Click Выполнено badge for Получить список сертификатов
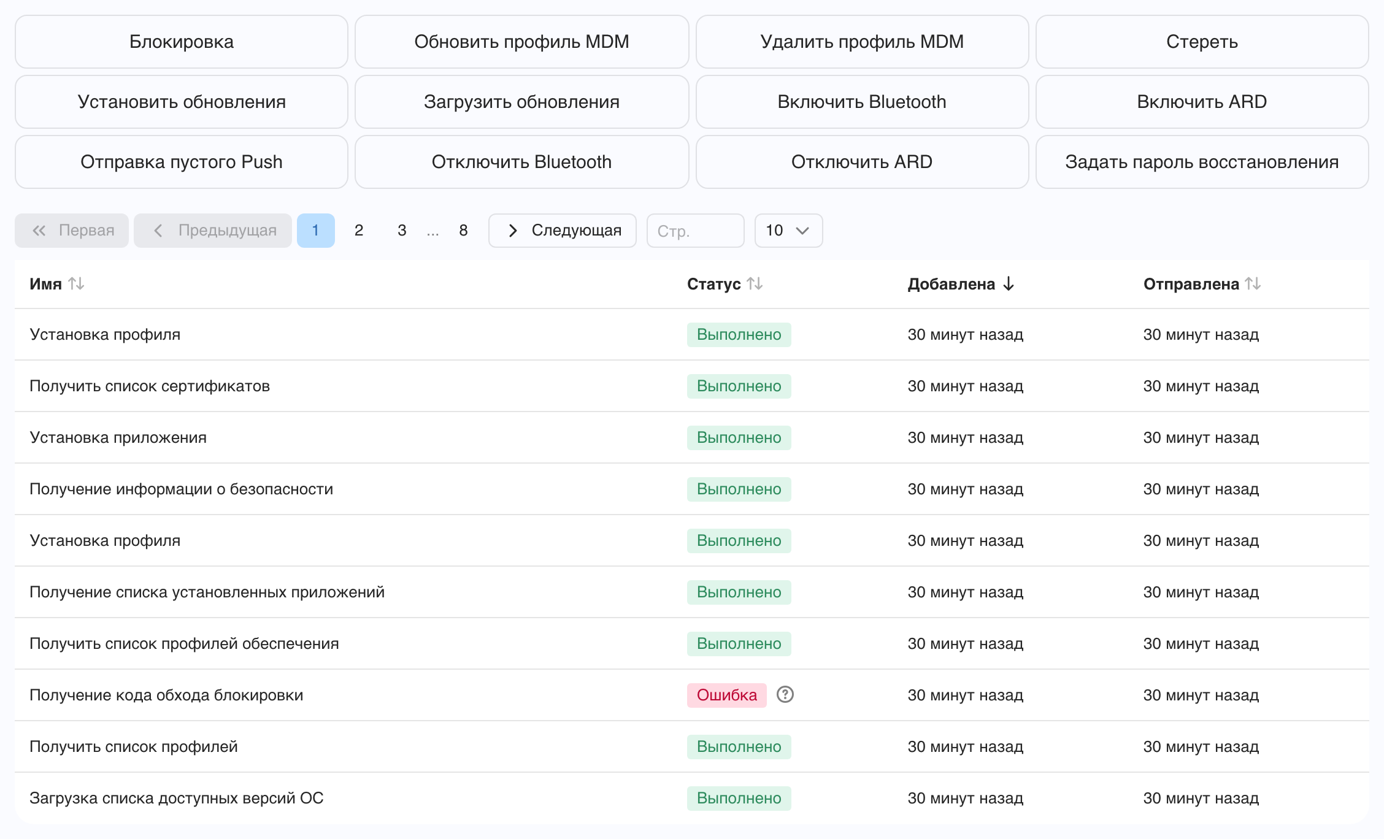Screen dimensions: 1384x839 pos(739,386)
